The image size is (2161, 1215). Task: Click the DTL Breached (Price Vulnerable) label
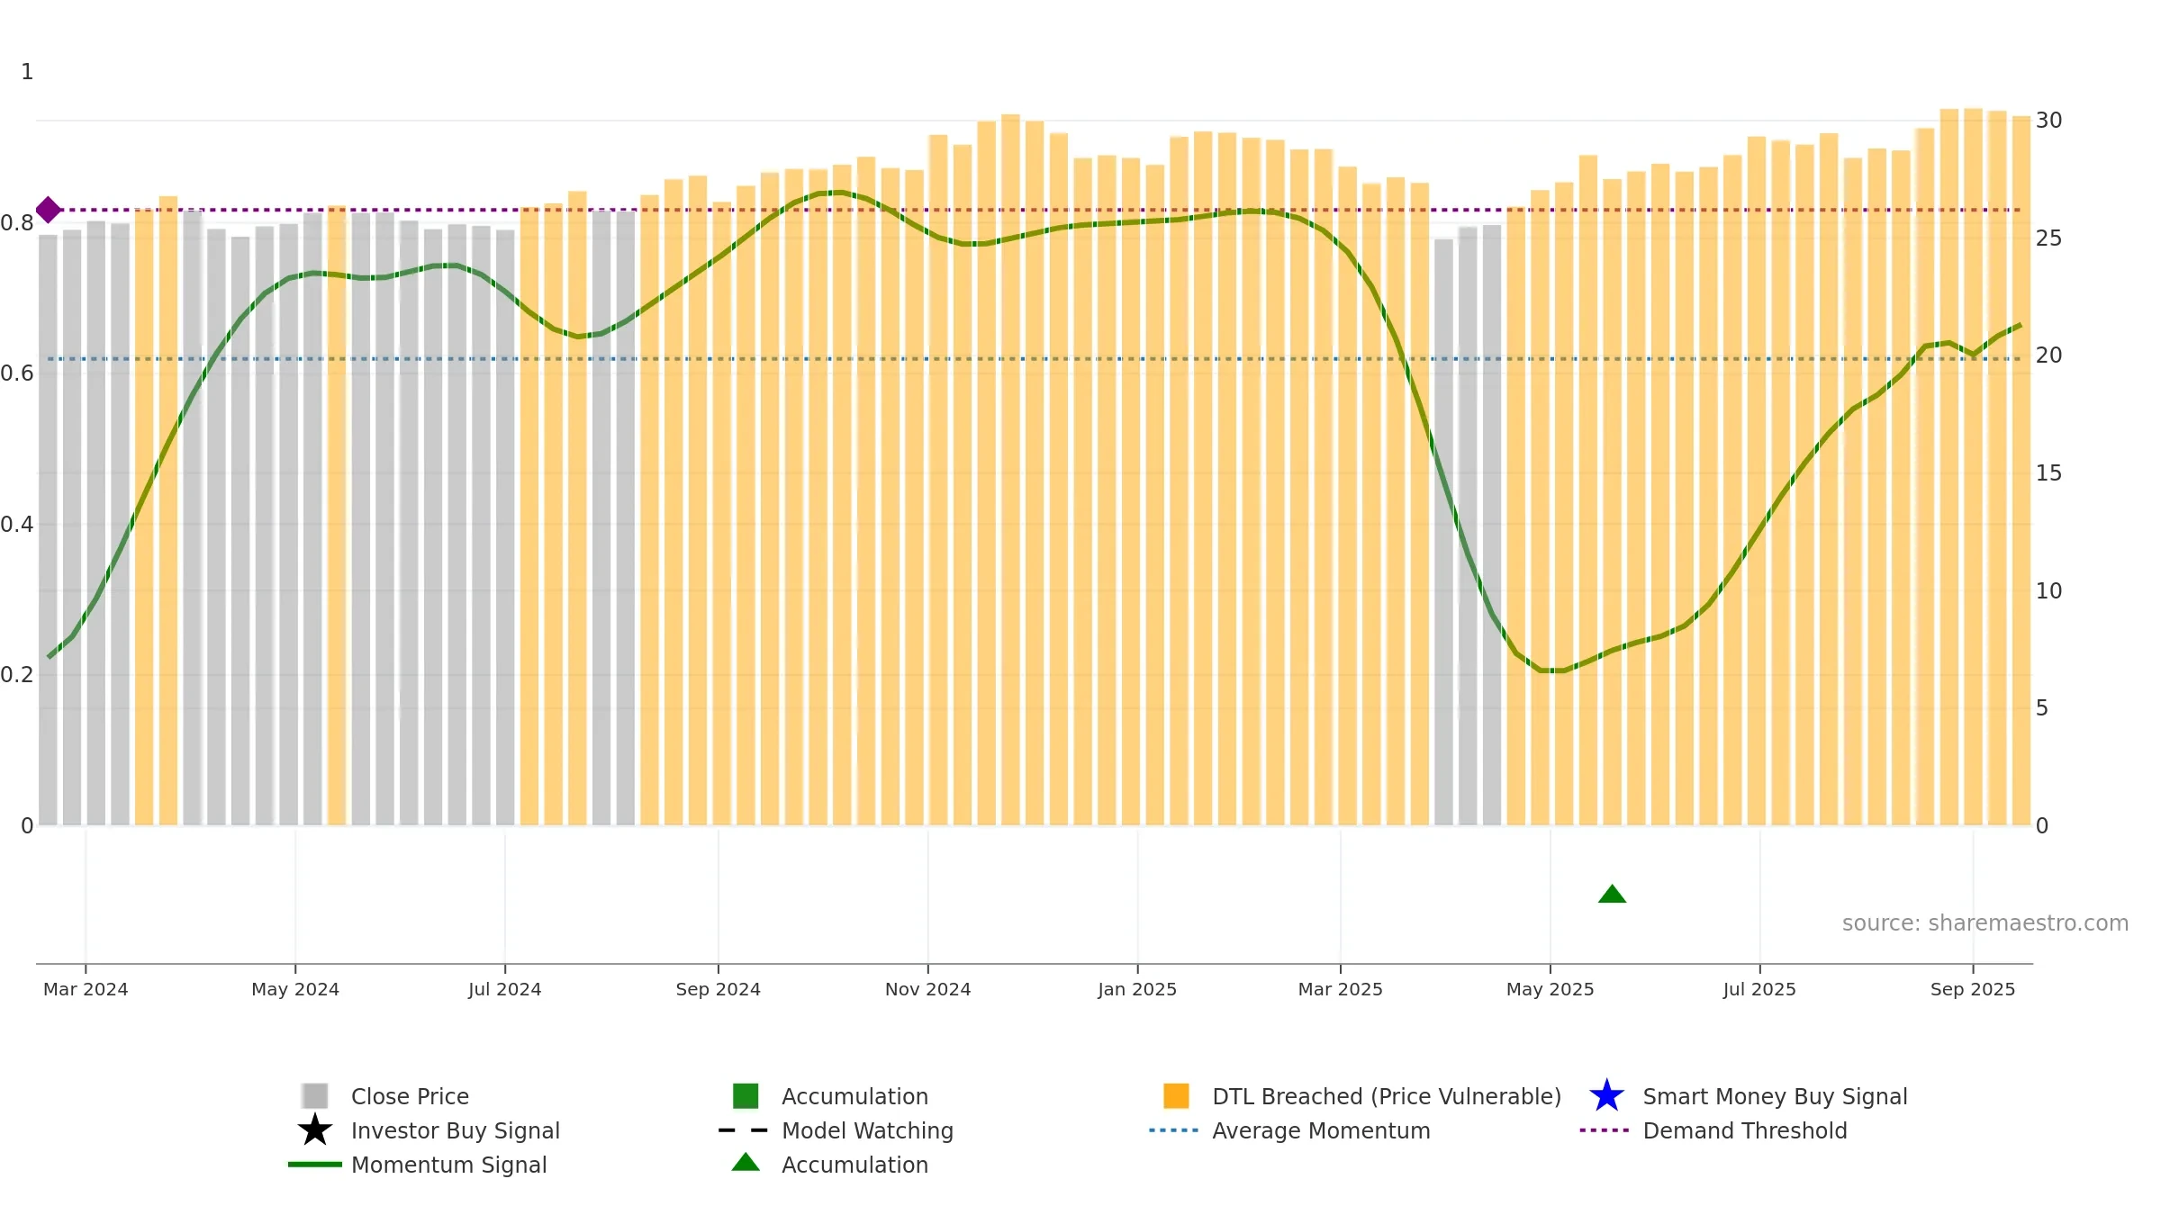[x=1387, y=1096]
